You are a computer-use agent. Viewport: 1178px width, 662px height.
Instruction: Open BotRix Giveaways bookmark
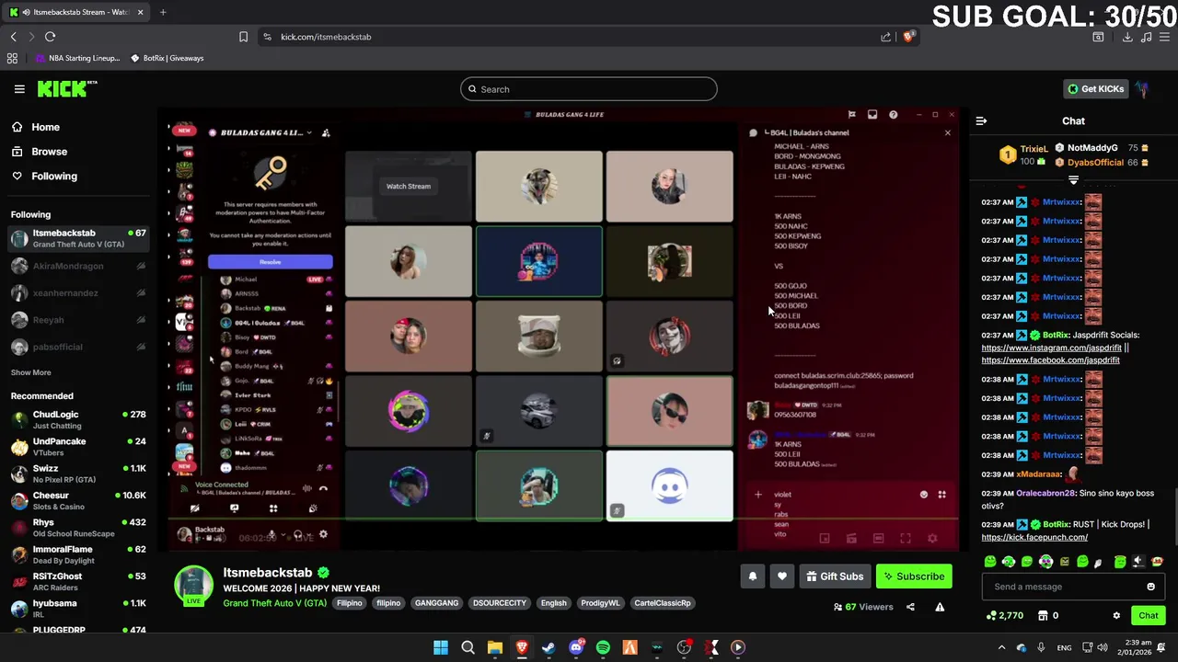click(x=167, y=58)
